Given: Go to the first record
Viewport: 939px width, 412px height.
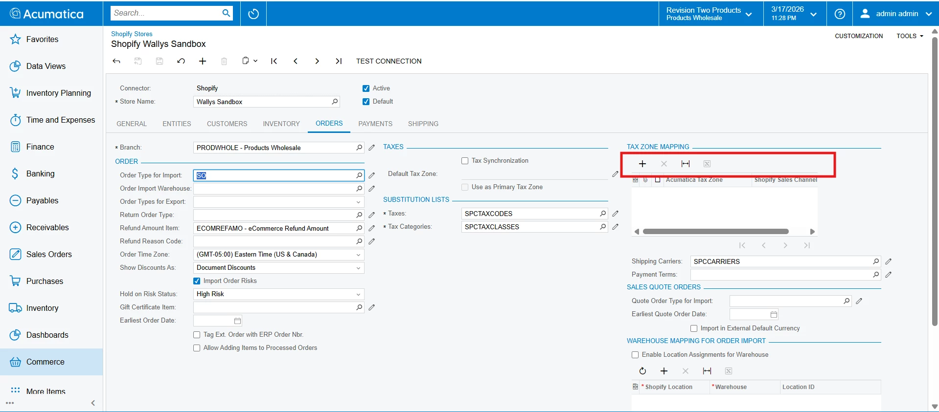Looking at the screenshot, I should pyautogui.click(x=274, y=61).
